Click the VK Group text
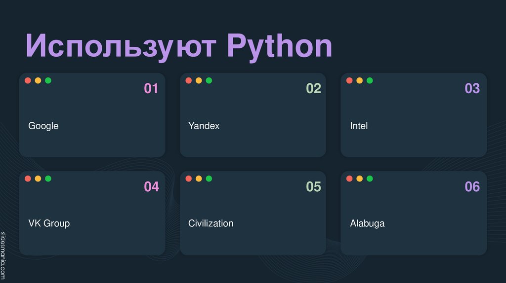Image resolution: width=506 pixels, height=283 pixels. (x=49, y=223)
